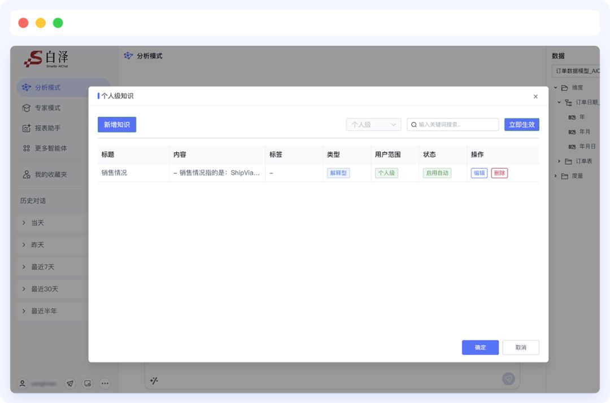
Task: Expand the 订单表 folder
Action: (x=559, y=161)
